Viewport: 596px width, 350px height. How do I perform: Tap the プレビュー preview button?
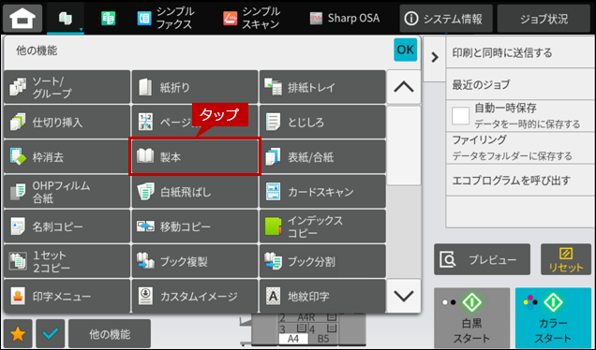[482, 259]
